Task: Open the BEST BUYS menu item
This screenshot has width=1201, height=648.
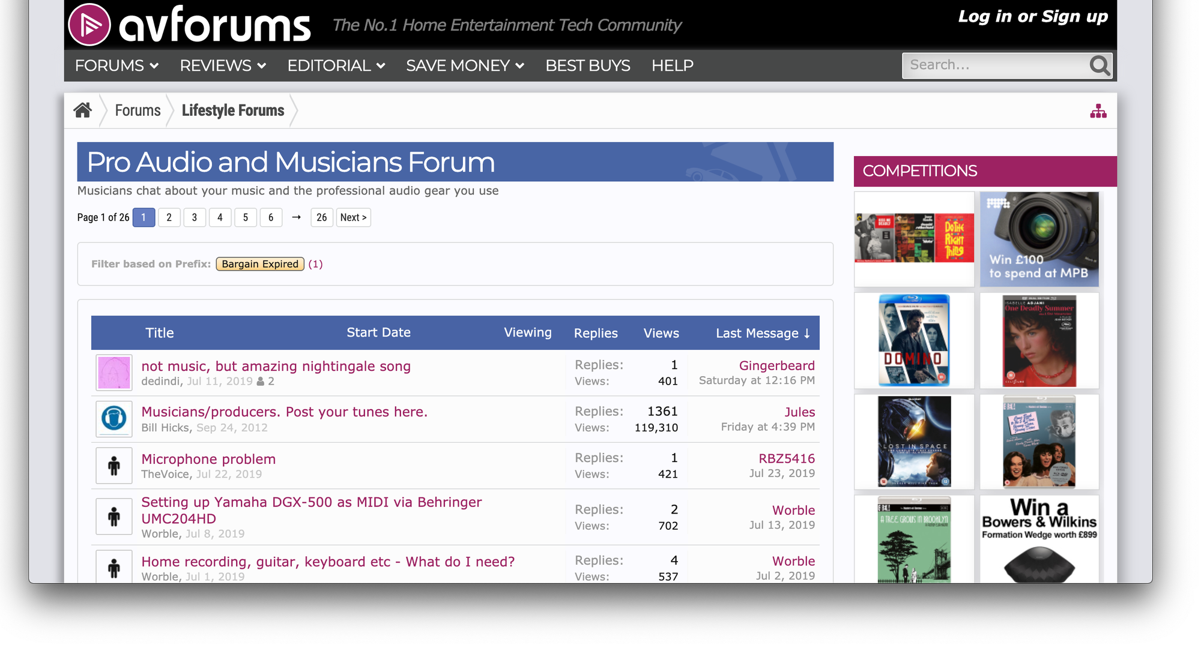Action: click(x=587, y=65)
